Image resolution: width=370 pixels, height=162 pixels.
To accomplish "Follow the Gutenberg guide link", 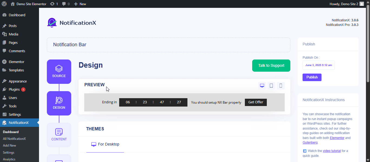I will pyautogui.click(x=310, y=143).
